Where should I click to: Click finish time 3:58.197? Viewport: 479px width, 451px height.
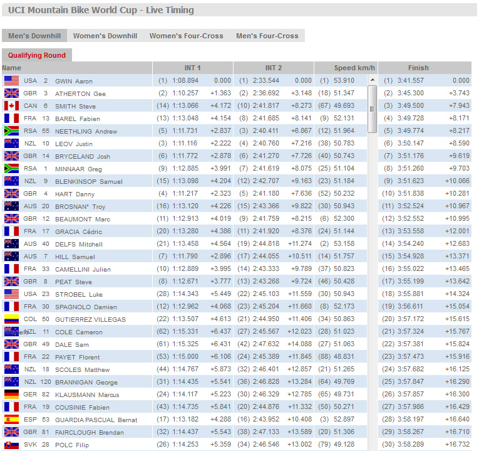click(411, 420)
